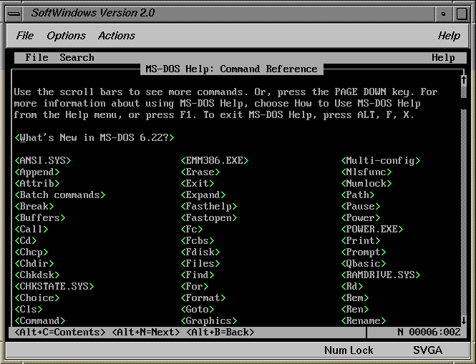Image resolution: width=476 pixels, height=364 pixels.
Task: Open the Fc help topic
Action: coord(192,229)
